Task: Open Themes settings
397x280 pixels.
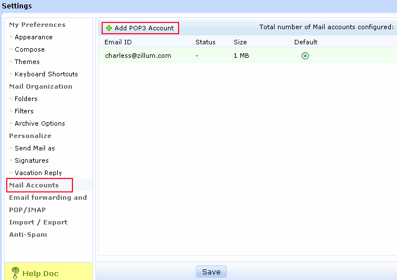Action: 27,62
